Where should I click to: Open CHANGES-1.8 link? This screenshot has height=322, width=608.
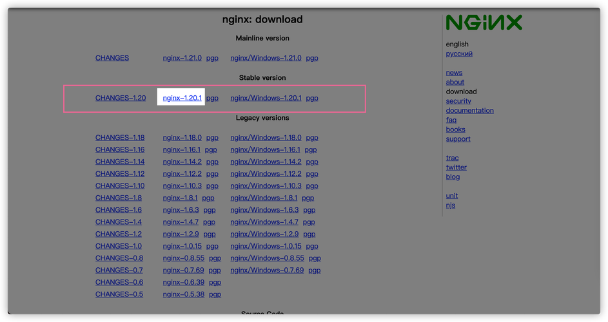pyautogui.click(x=118, y=198)
